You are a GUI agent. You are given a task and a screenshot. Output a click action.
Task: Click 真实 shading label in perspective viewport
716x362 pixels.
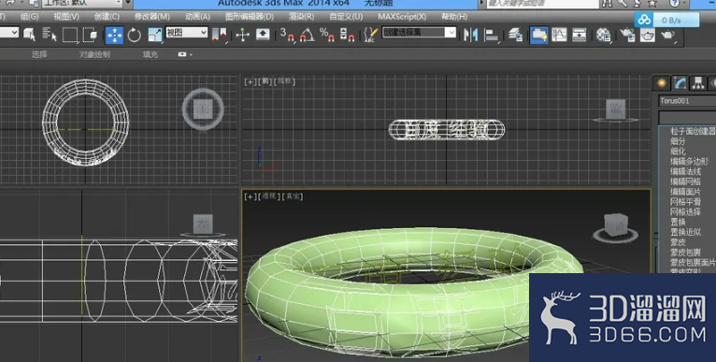tap(293, 196)
